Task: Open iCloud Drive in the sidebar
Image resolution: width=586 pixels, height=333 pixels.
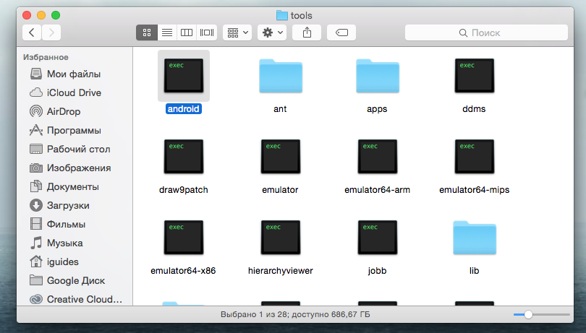Action: click(74, 92)
